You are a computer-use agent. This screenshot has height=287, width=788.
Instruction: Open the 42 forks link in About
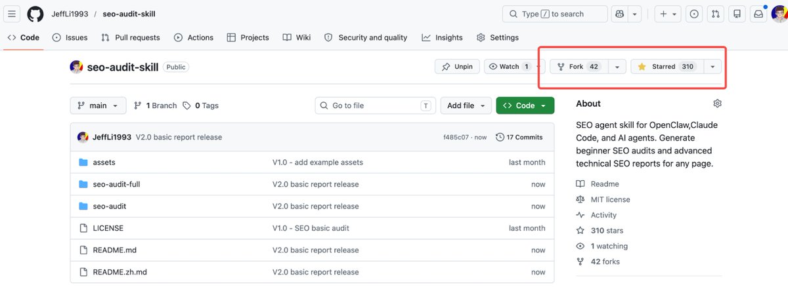[x=598, y=261]
